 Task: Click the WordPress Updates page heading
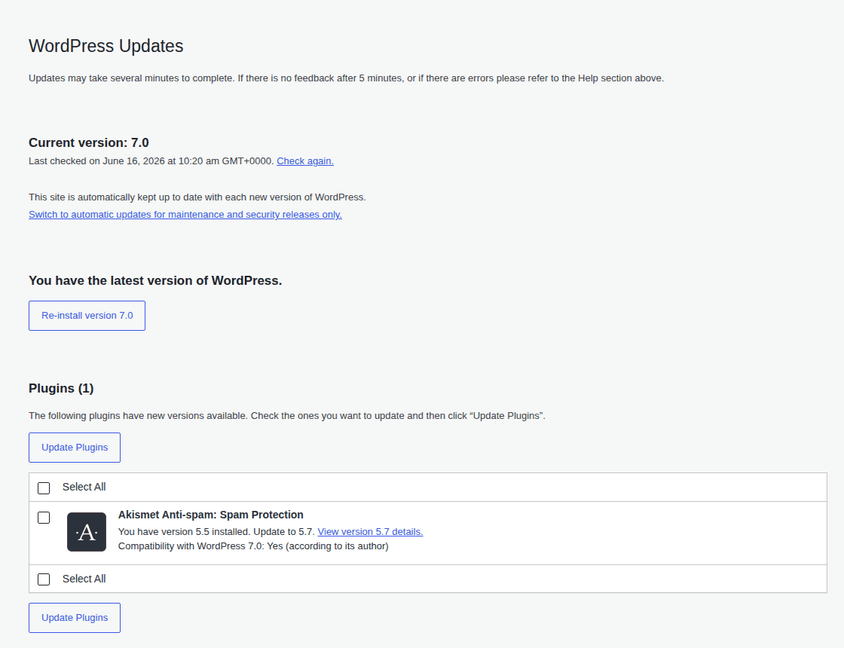pyautogui.click(x=106, y=46)
